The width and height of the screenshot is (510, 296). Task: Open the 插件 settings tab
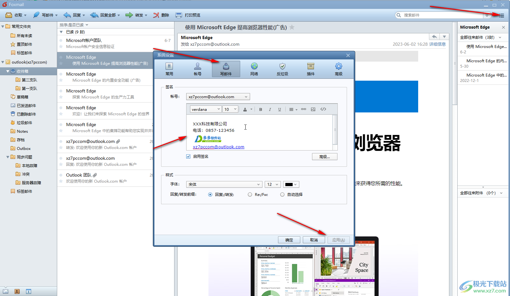point(310,69)
